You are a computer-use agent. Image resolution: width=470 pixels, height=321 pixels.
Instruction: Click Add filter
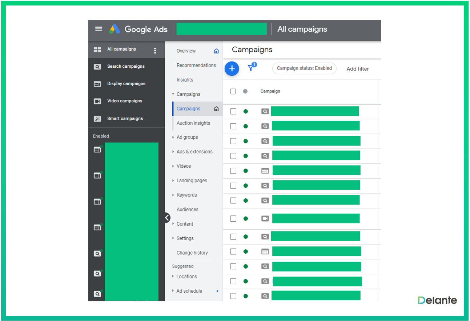tap(358, 69)
